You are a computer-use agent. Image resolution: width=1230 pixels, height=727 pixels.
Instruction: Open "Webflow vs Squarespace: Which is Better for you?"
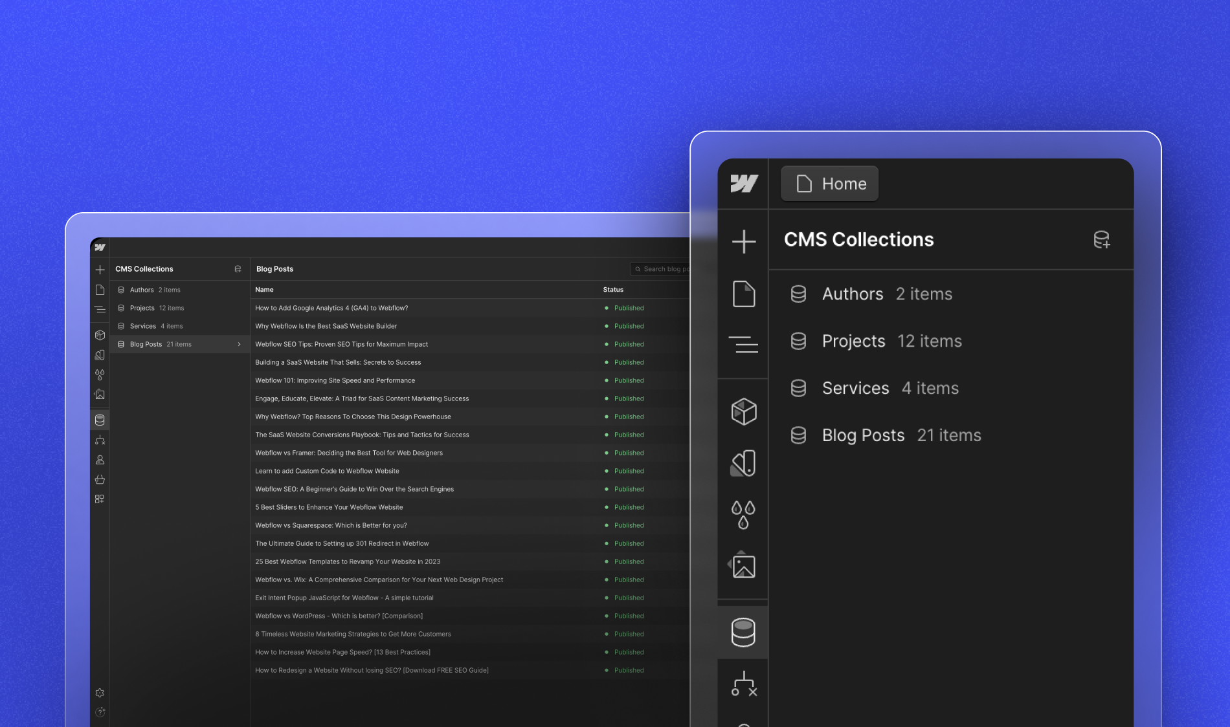[x=331, y=525]
